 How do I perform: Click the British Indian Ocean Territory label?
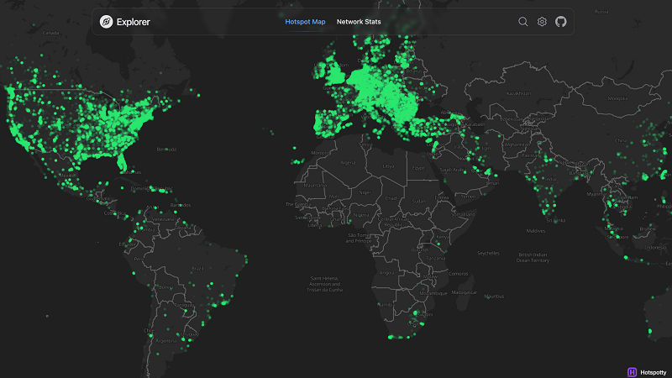533,257
